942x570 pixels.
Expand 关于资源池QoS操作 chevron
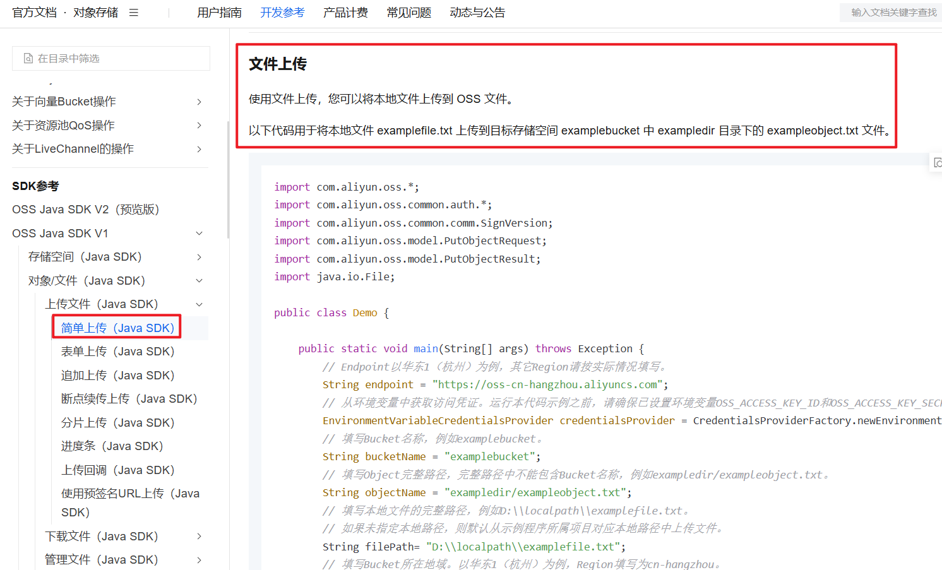coord(199,125)
